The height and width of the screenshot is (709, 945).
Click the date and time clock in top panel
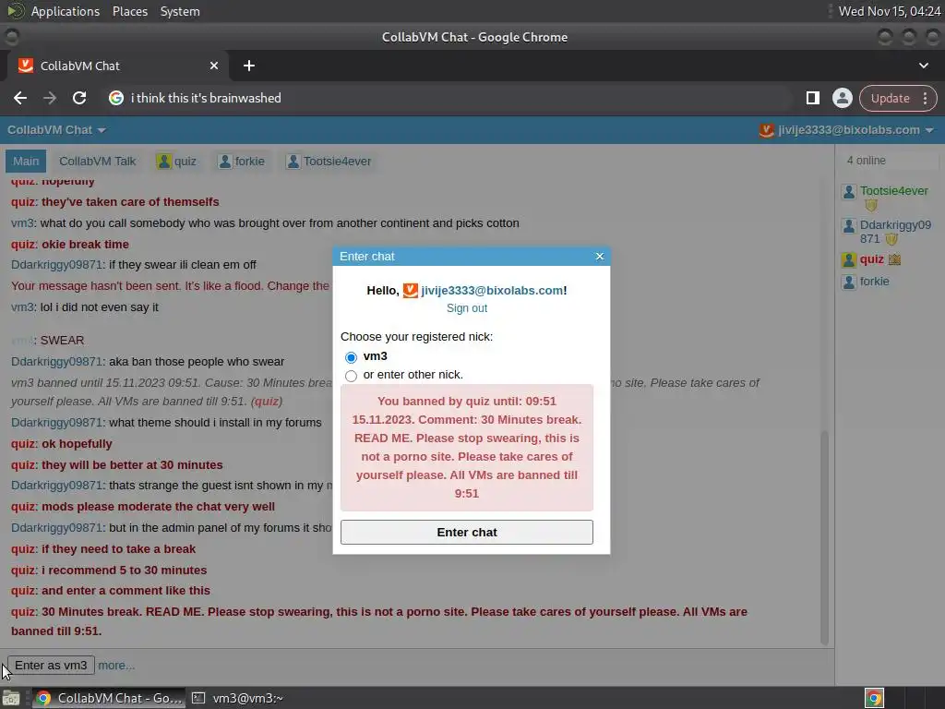click(889, 11)
